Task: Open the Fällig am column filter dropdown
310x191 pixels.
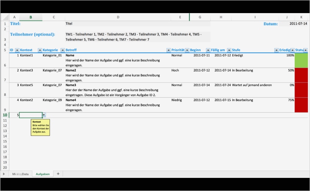Action: (x=229, y=50)
